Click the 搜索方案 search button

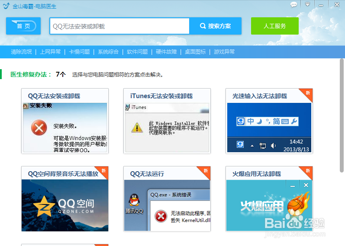point(216,26)
